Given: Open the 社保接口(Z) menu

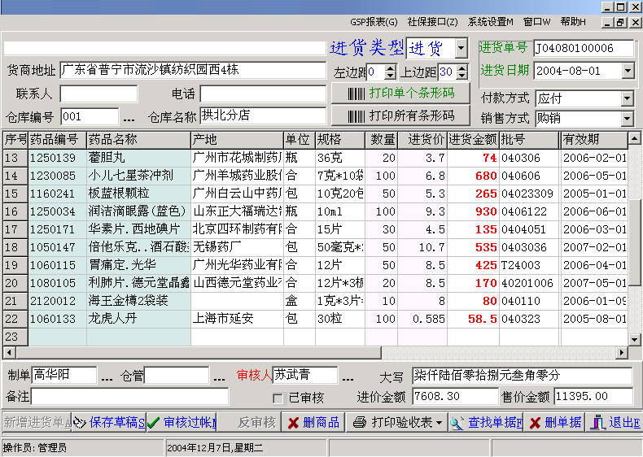Looking at the screenshot, I should coord(433,22).
